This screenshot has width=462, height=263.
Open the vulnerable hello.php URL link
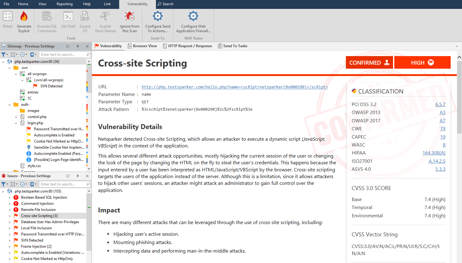pyautogui.click(x=235, y=87)
